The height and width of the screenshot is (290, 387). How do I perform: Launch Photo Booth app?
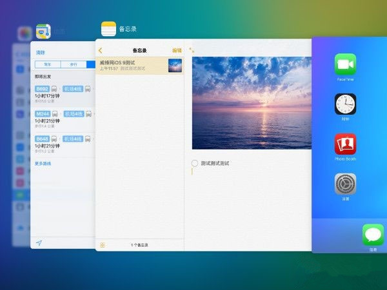pos(345,144)
